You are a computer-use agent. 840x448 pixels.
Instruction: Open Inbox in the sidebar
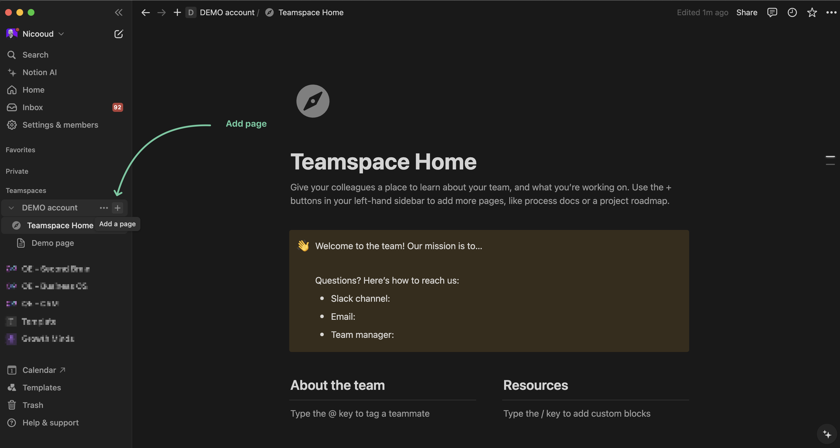[x=33, y=108]
